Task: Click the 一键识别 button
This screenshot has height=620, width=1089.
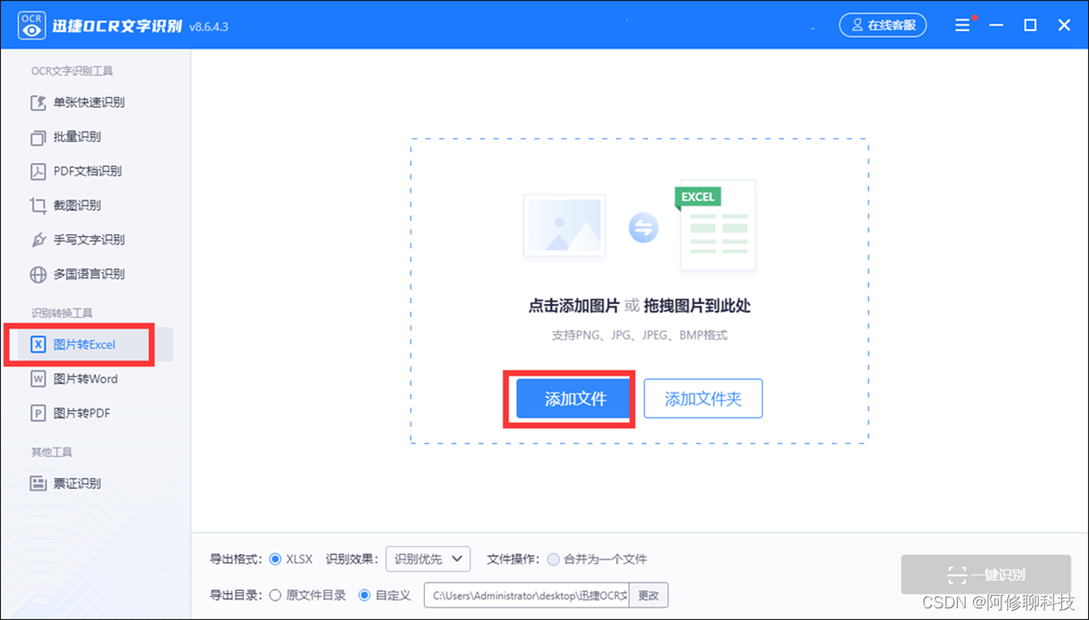Action: (986, 575)
